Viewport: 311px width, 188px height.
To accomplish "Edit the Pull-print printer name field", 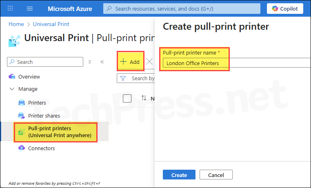I will (x=237, y=63).
